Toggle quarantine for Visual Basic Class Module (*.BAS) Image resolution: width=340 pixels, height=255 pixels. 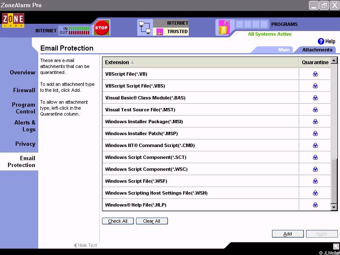pyautogui.click(x=315, y=98)
